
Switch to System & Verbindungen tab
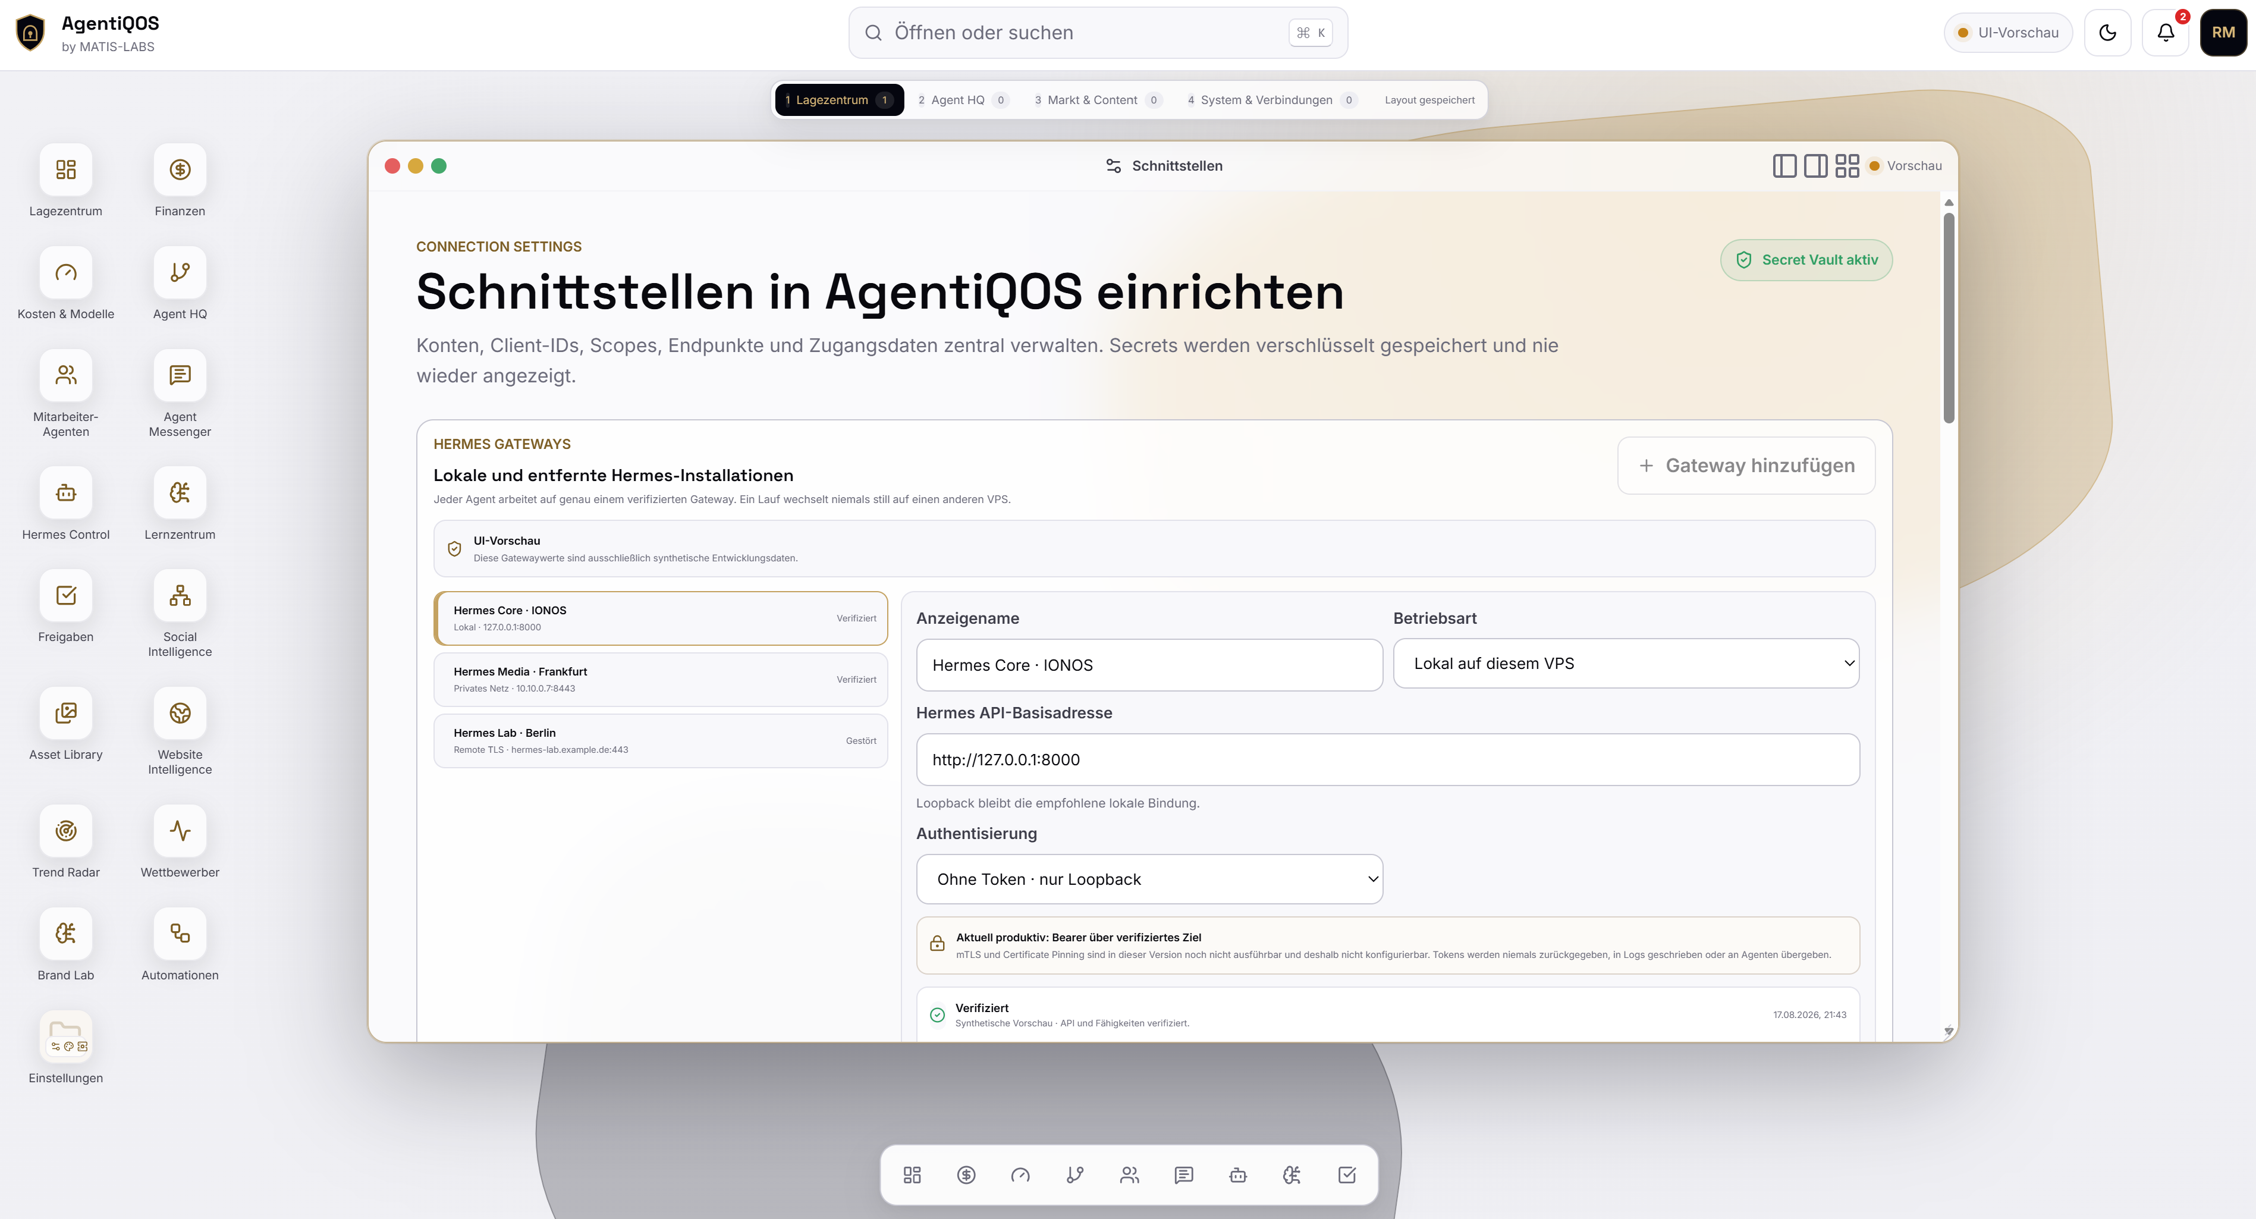[1272, 100]
